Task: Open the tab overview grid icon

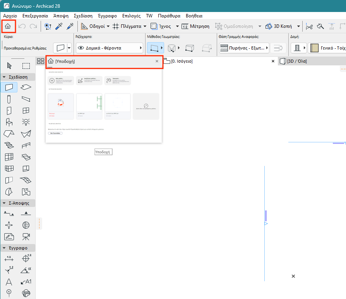Action: [x=41, y=61]
